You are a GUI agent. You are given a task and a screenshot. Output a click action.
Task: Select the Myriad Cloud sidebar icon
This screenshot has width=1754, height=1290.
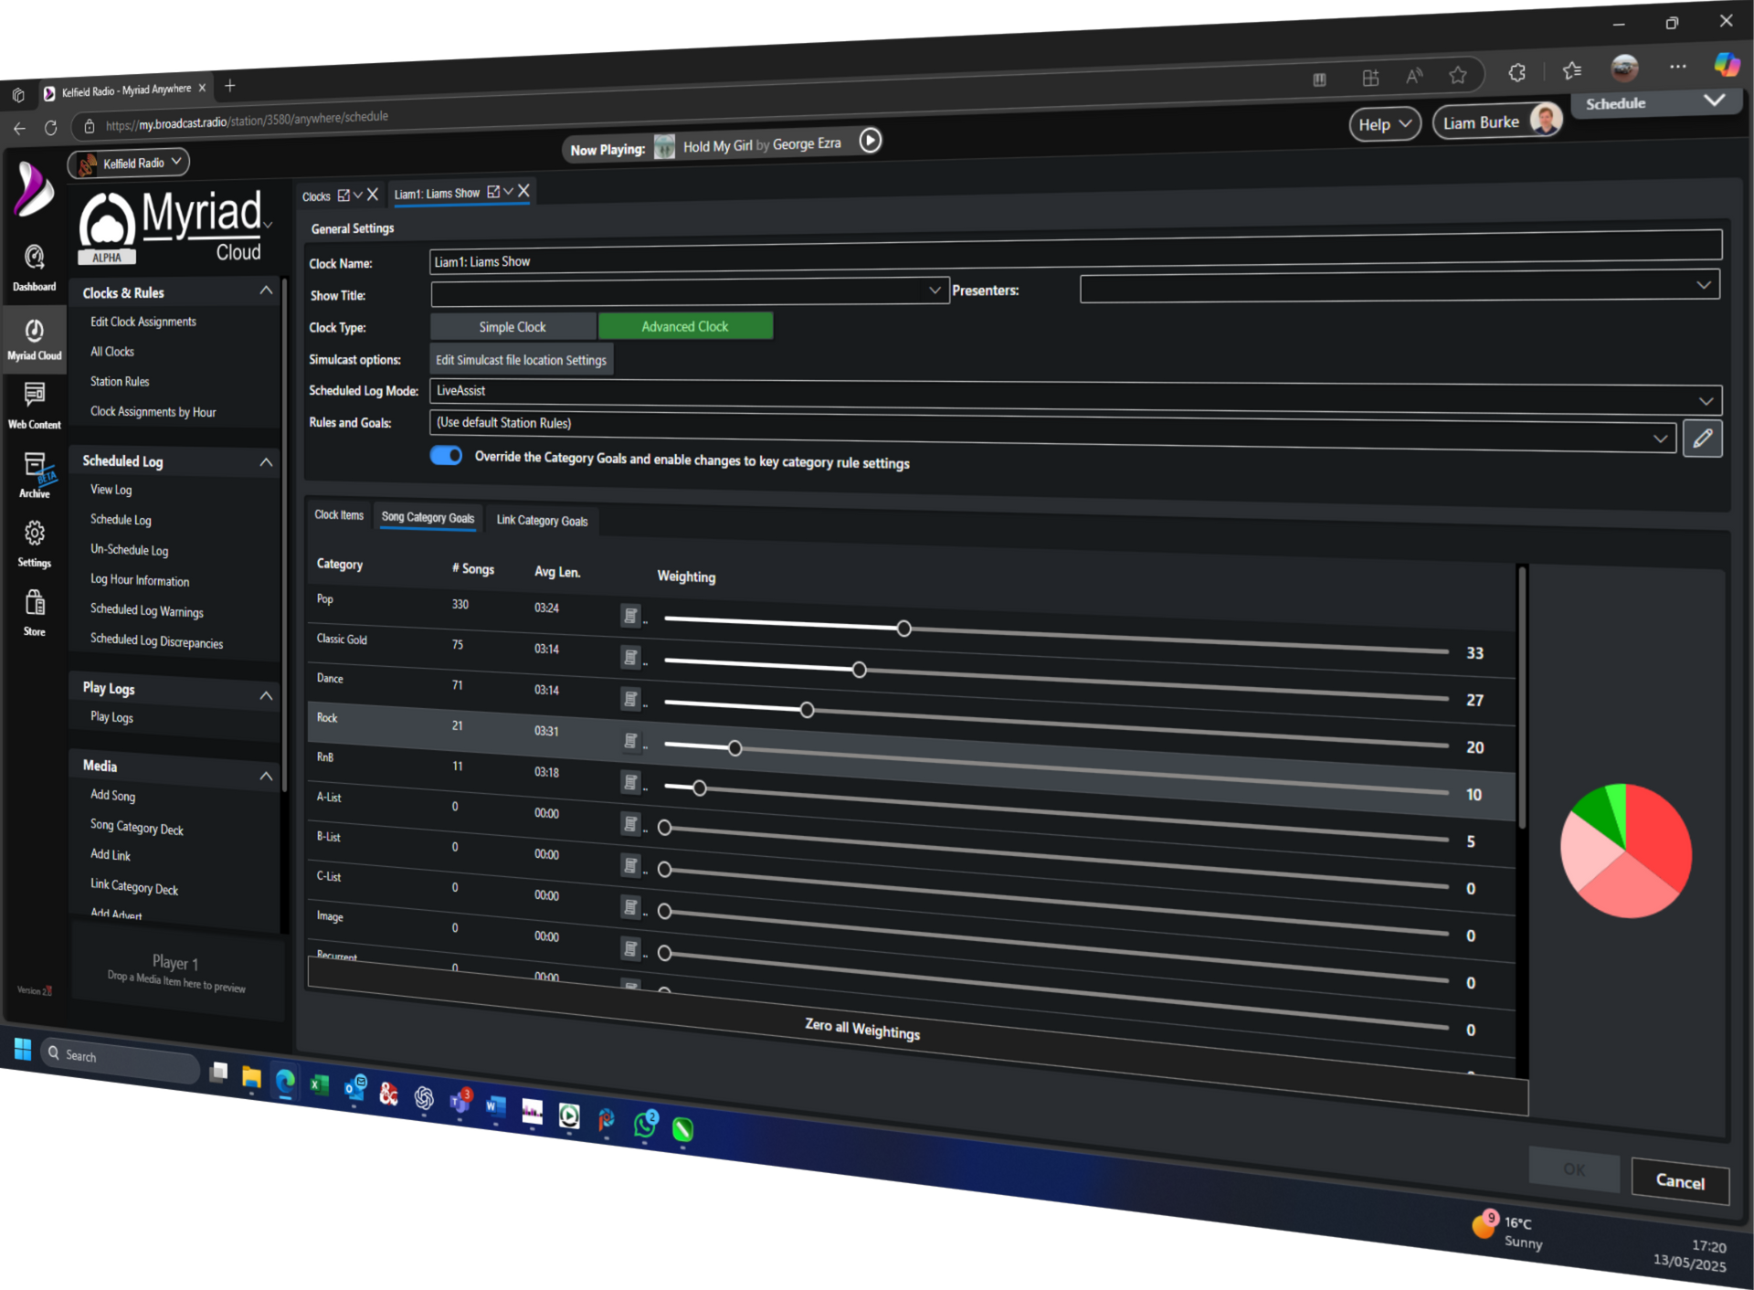pos(34,338)
